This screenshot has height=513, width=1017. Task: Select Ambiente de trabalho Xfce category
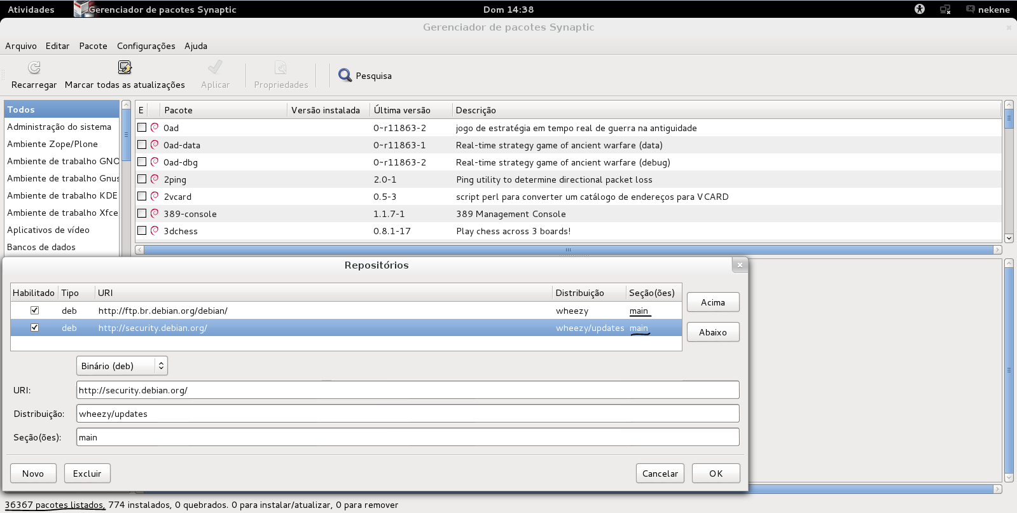tap(62, 213)
